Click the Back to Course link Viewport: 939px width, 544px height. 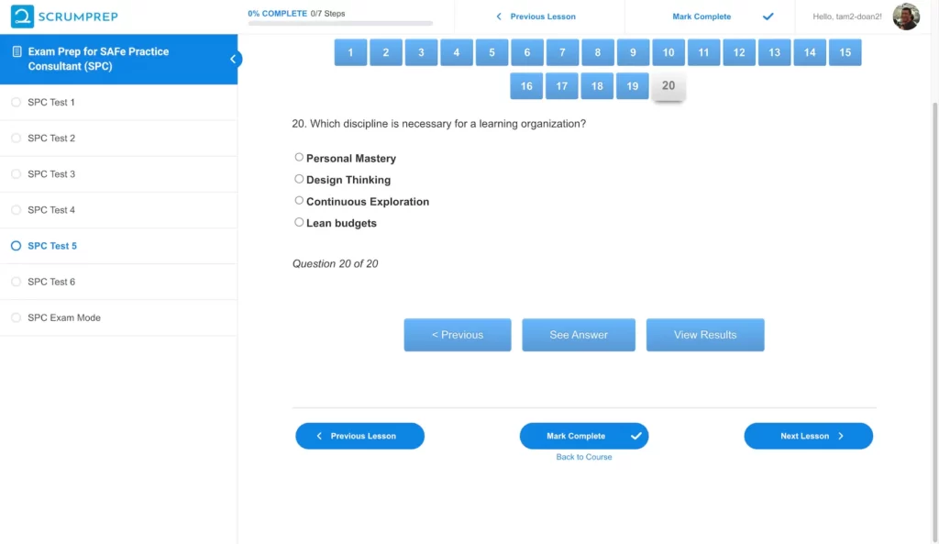click(x=584, y=457)
